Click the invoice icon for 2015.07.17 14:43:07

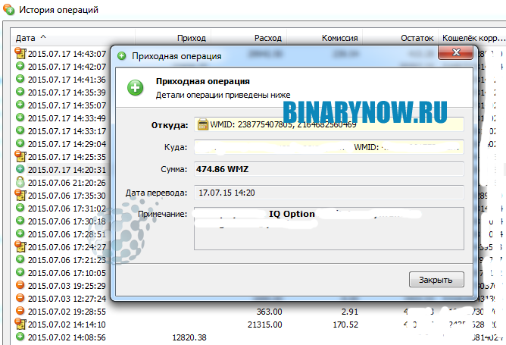pos(20,53)
